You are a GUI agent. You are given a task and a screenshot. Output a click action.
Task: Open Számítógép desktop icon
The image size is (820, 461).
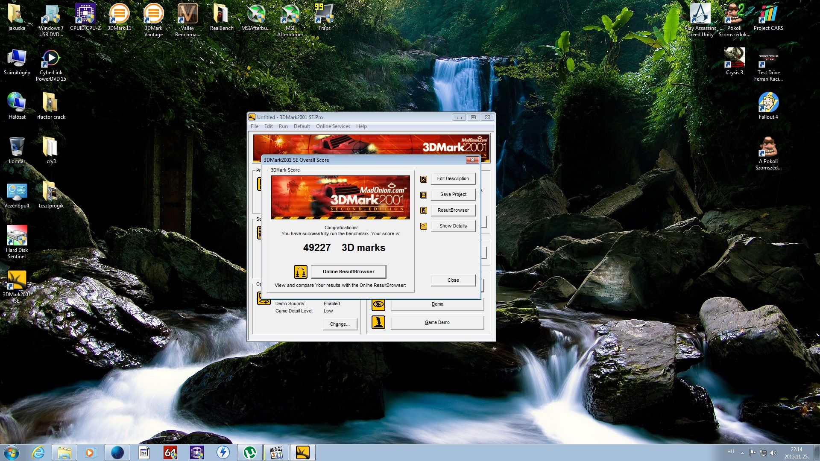pos(17,62)
